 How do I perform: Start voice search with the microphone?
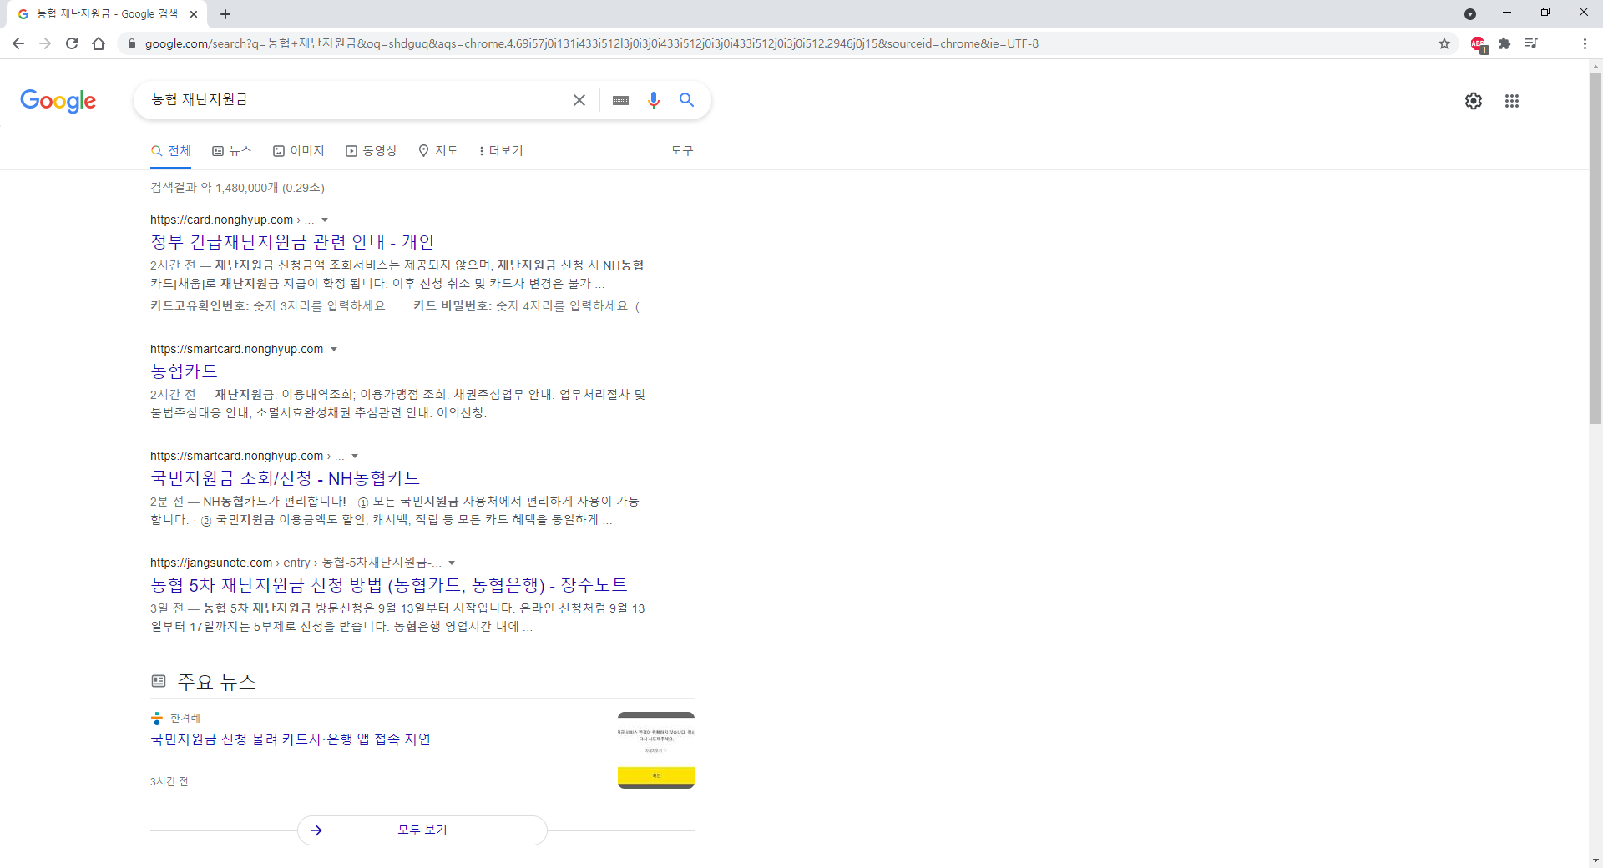pyautogui.click(x=654, y=100)
